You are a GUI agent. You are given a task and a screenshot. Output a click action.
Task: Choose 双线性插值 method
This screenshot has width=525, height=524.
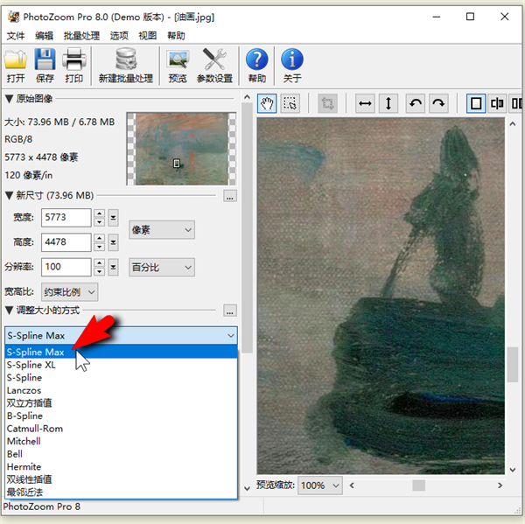point(122,479)
